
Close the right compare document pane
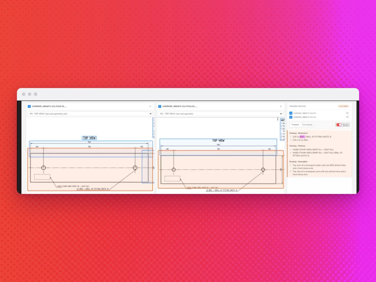(281, 107)
